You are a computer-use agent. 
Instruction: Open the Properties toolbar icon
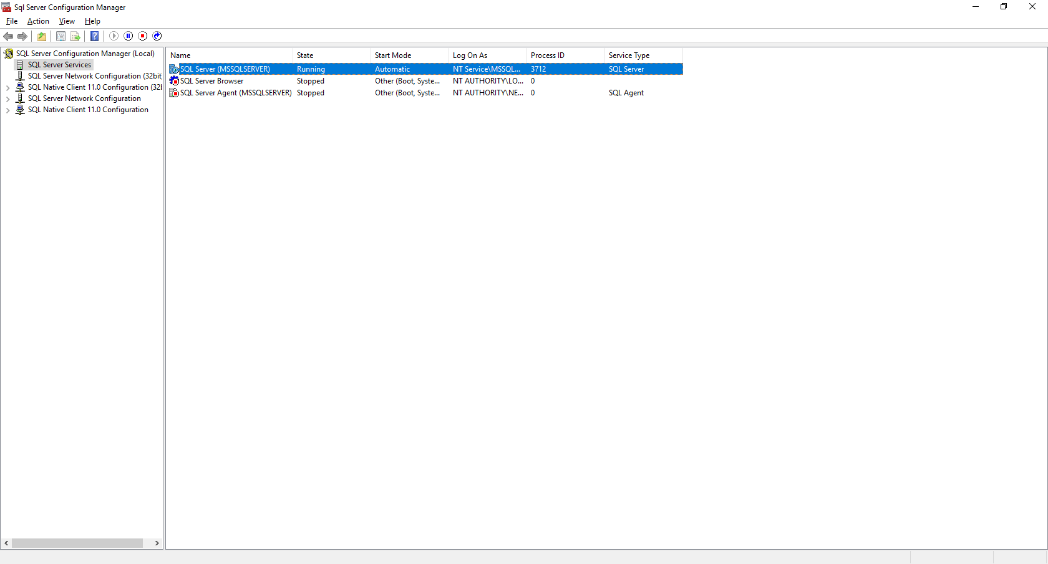tap(61, 36)
